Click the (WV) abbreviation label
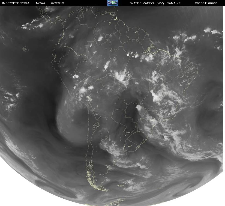Image resolution: width=225 pixels, height=206 pixels. (160, 3)
